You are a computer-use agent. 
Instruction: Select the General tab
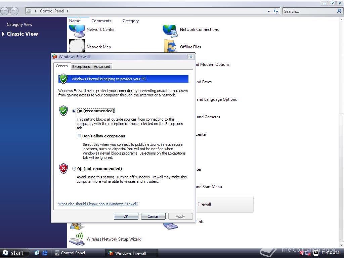point(62,66)
